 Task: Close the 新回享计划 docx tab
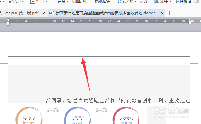point(162,13)
